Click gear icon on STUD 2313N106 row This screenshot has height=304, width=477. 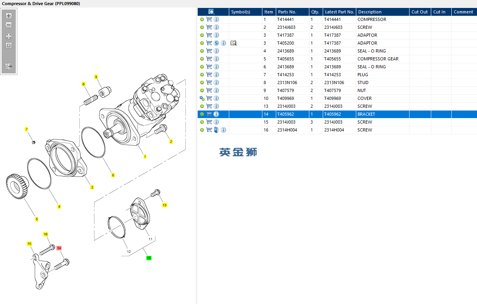[x=202, y=83]
